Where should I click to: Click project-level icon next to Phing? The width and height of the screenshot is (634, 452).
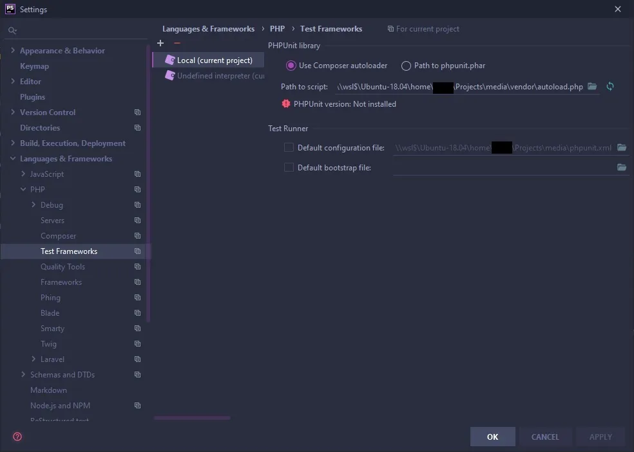click(x=137, y=298)
